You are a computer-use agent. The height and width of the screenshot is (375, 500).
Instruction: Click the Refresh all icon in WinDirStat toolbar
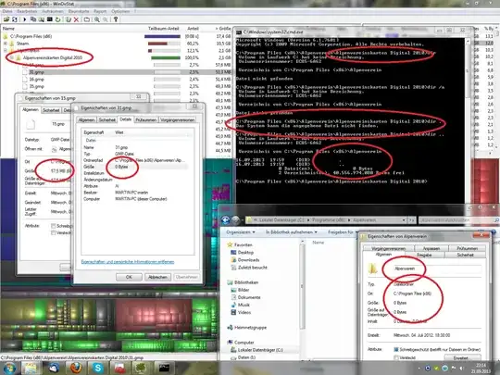(x=15, y=19)
